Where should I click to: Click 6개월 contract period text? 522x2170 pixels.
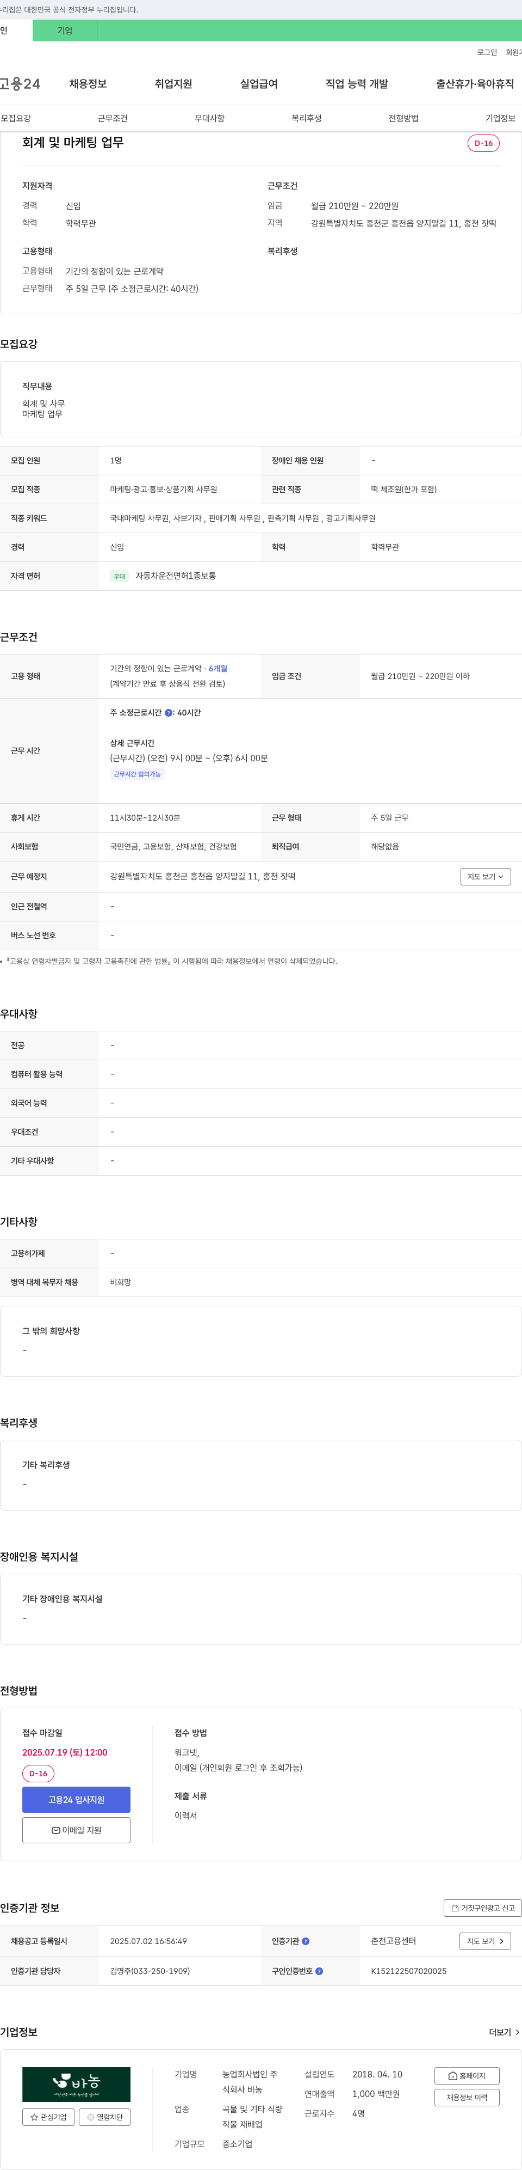(217, 668)
